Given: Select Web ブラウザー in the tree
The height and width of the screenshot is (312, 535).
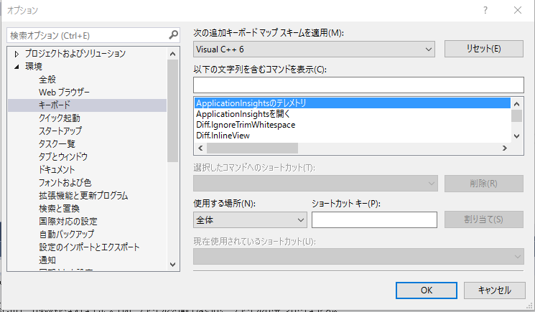Looking at the screenshot, I should pos(64,93).
